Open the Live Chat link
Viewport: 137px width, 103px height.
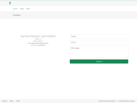(x=41, y=45)
